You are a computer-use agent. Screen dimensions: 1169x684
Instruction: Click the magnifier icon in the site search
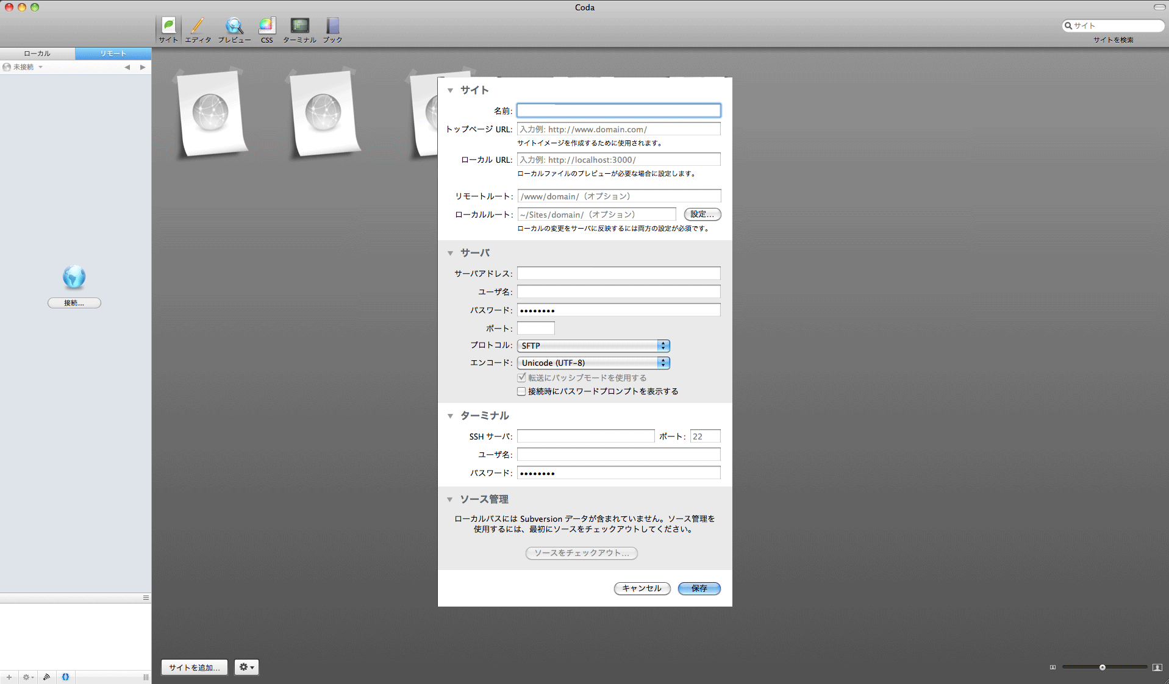(x=1068, y=26)
